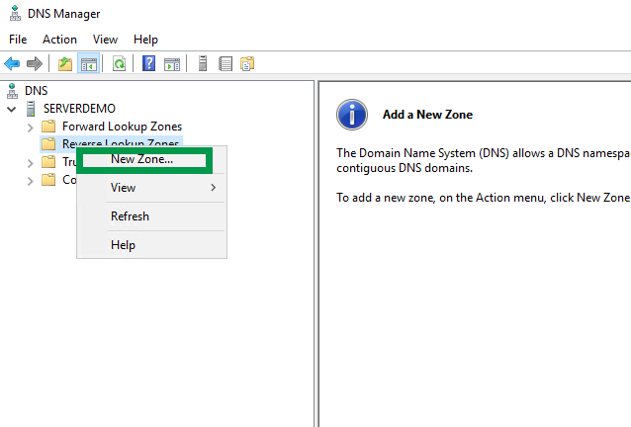Collapse the SERVERDEMO server node

pyautogui.click(x=11, y=108)
